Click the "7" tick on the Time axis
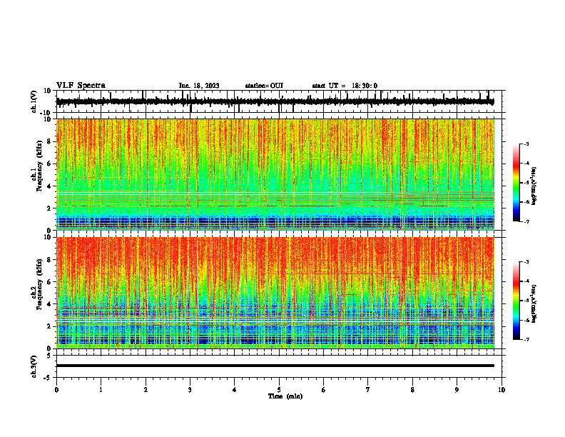 [x=368, y=390]
